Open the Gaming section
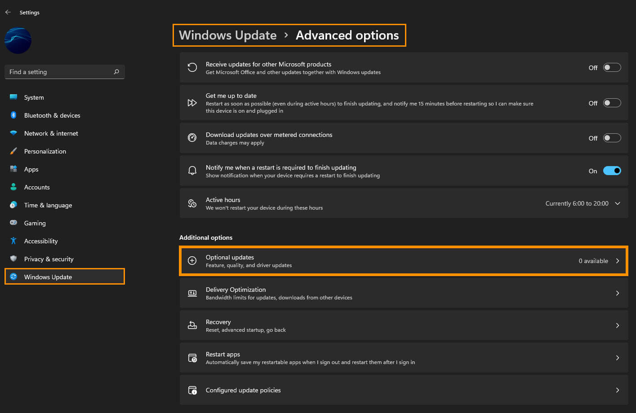The image size is (636, 413). [65, 223]
